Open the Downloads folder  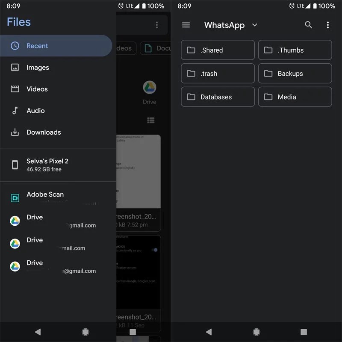coord(43,132)
